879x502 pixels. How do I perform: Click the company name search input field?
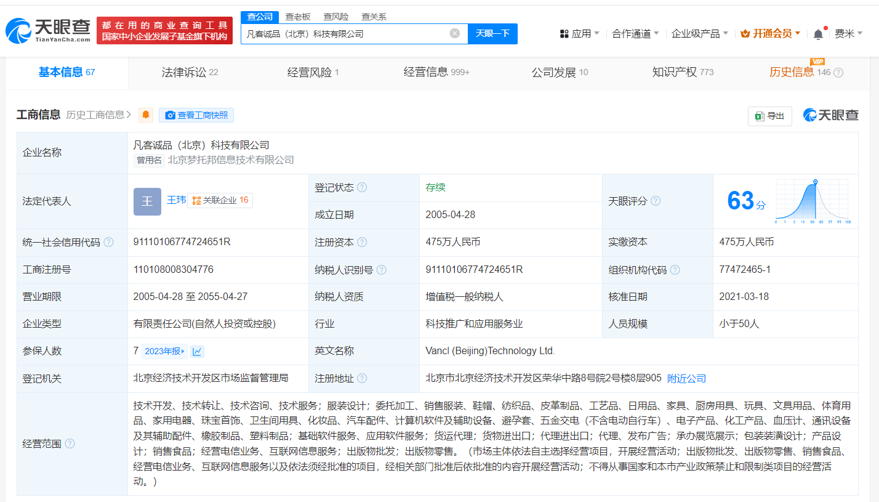[345, 33]
